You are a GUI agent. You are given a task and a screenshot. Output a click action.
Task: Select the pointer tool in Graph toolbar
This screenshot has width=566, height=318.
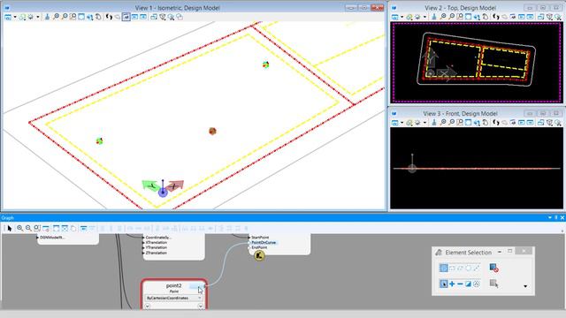[x=10, y=228]
